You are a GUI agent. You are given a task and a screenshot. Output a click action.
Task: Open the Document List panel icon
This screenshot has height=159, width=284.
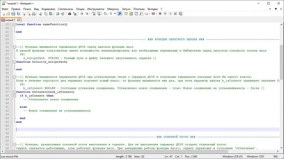pos(136,14)
